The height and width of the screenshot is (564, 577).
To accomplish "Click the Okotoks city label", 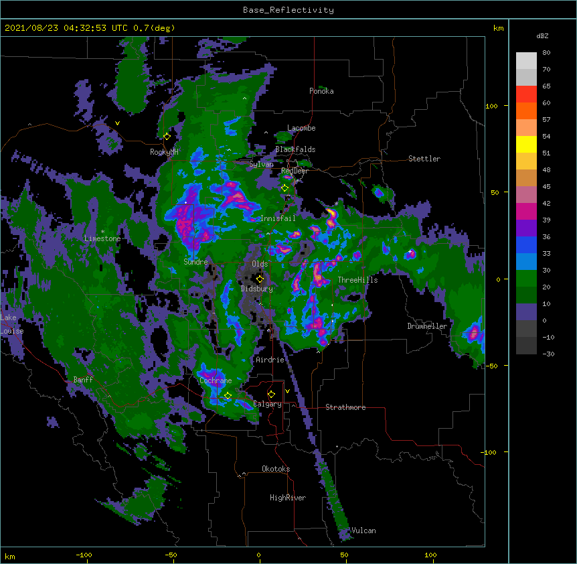I will coord(276,469).
